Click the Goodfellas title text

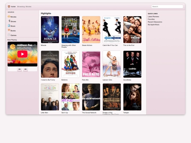tap(127, 80)
